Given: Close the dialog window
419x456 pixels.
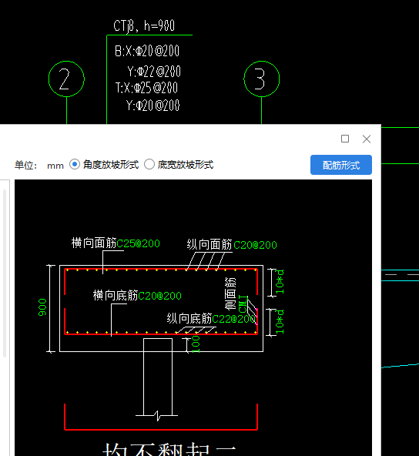Looking at the screenshot, I should click(367, 139).
